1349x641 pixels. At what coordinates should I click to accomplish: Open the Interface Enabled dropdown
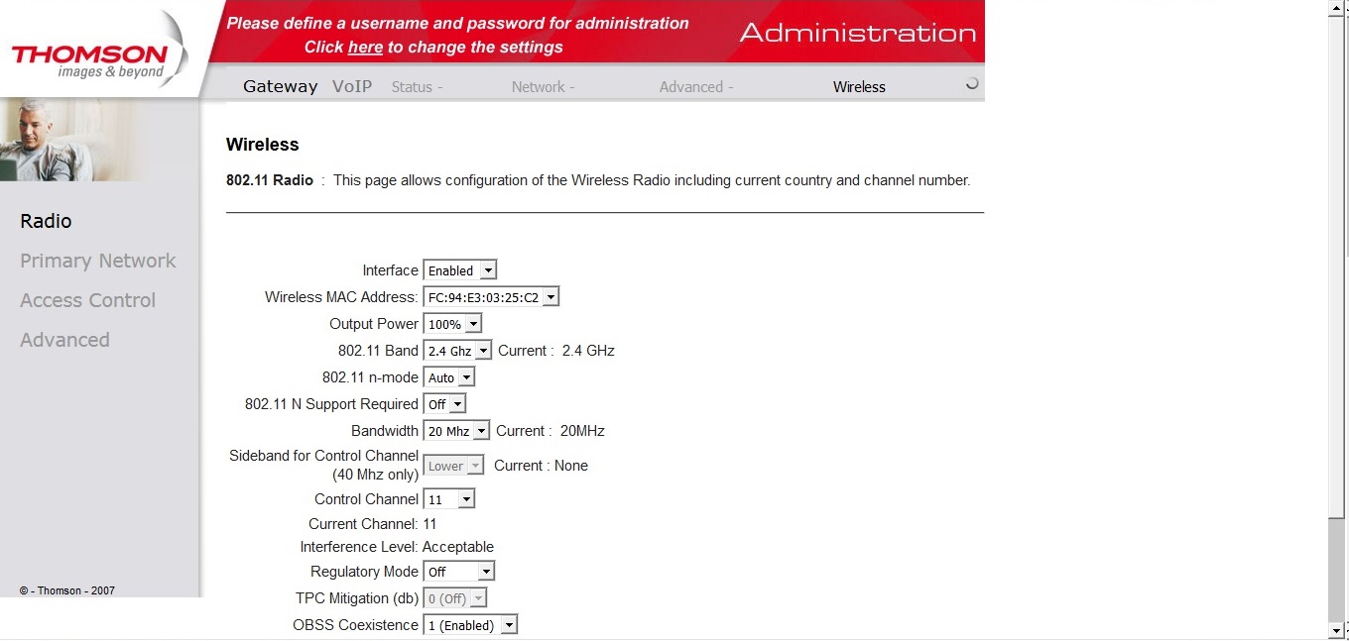tap(459, 270)
